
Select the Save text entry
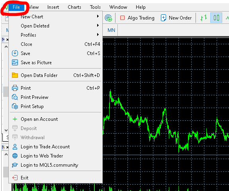25,53
